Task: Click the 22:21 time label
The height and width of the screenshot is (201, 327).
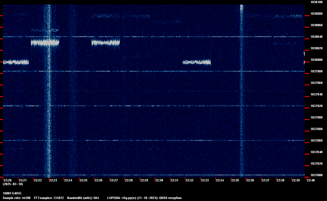Action: [x=23, y=180]
